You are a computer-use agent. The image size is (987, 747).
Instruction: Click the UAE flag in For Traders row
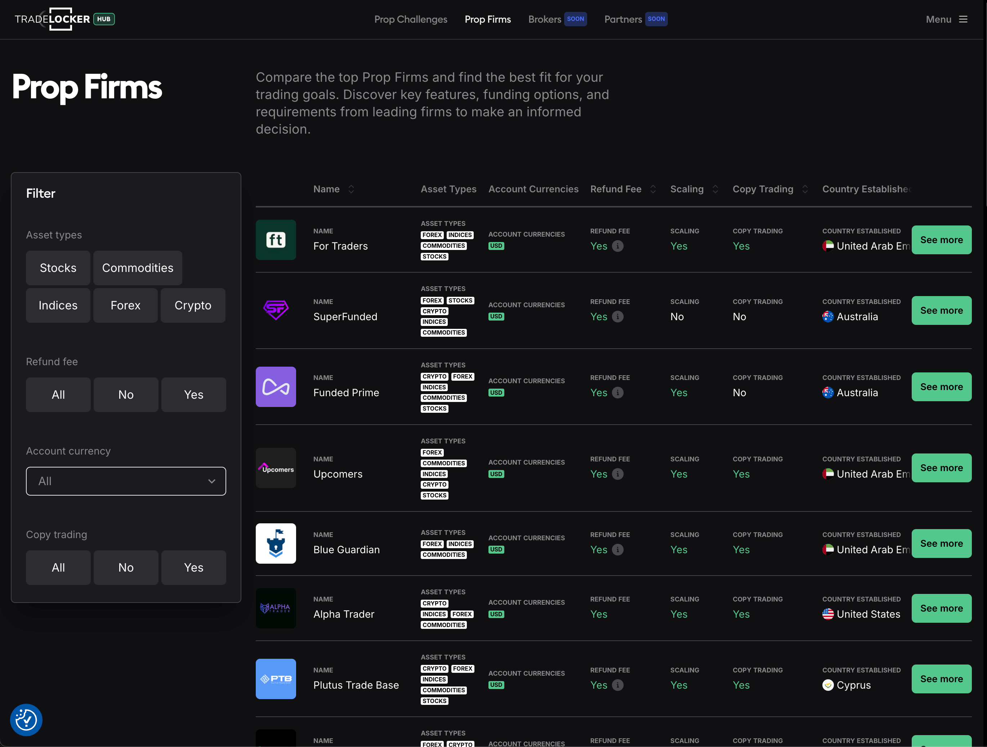(828, 246)
